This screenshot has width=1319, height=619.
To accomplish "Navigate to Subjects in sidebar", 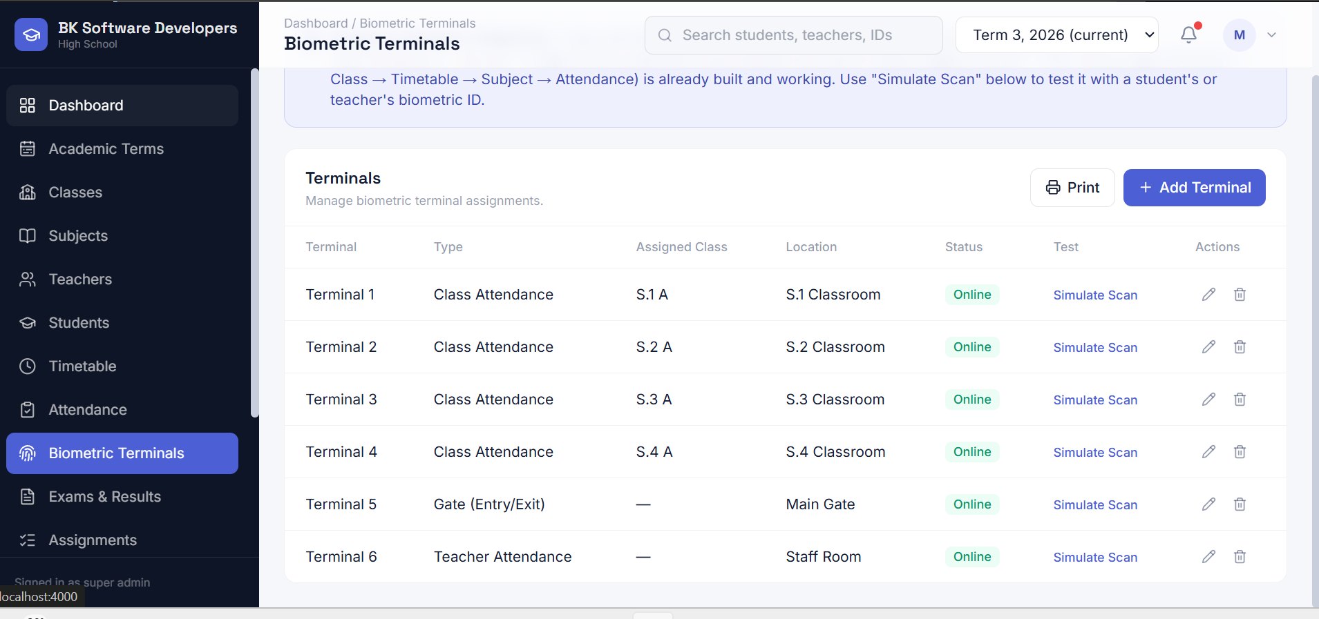I will [x=122, y=236].
